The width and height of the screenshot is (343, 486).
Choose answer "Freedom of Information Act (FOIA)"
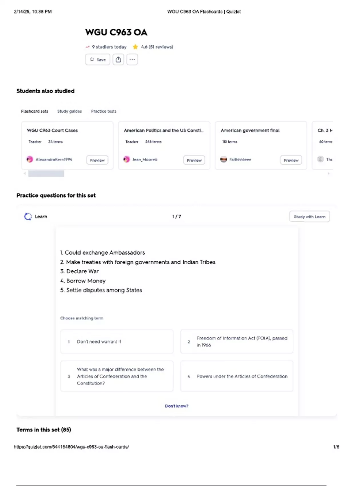pos(237,342)
